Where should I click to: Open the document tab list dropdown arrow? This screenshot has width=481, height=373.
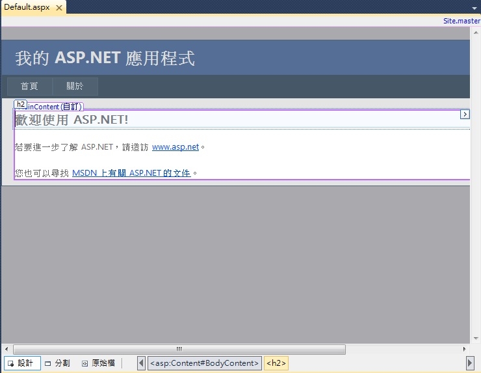coord(474,8)
